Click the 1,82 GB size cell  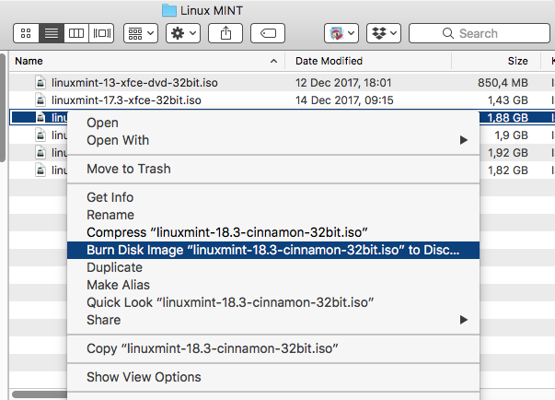click(508, 171)
